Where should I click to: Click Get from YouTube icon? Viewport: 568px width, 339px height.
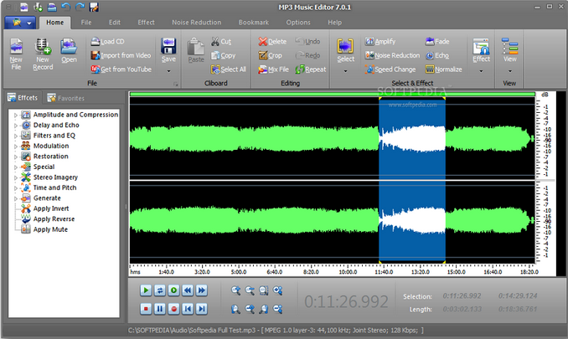pos(94,69)
